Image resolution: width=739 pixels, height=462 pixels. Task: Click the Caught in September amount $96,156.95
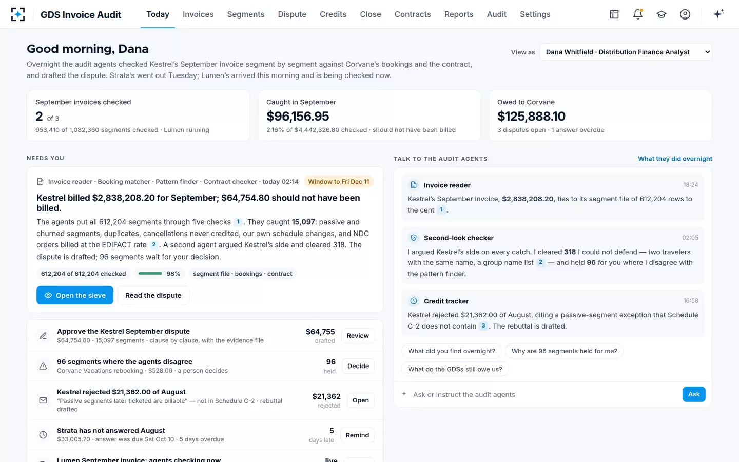click(298, 117)
